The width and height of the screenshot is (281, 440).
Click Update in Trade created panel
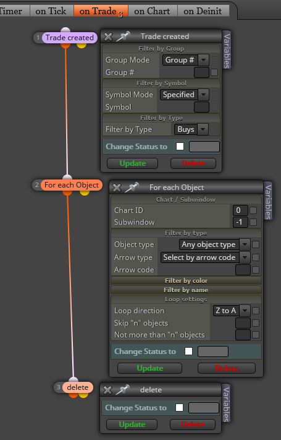tap(133, 163)
